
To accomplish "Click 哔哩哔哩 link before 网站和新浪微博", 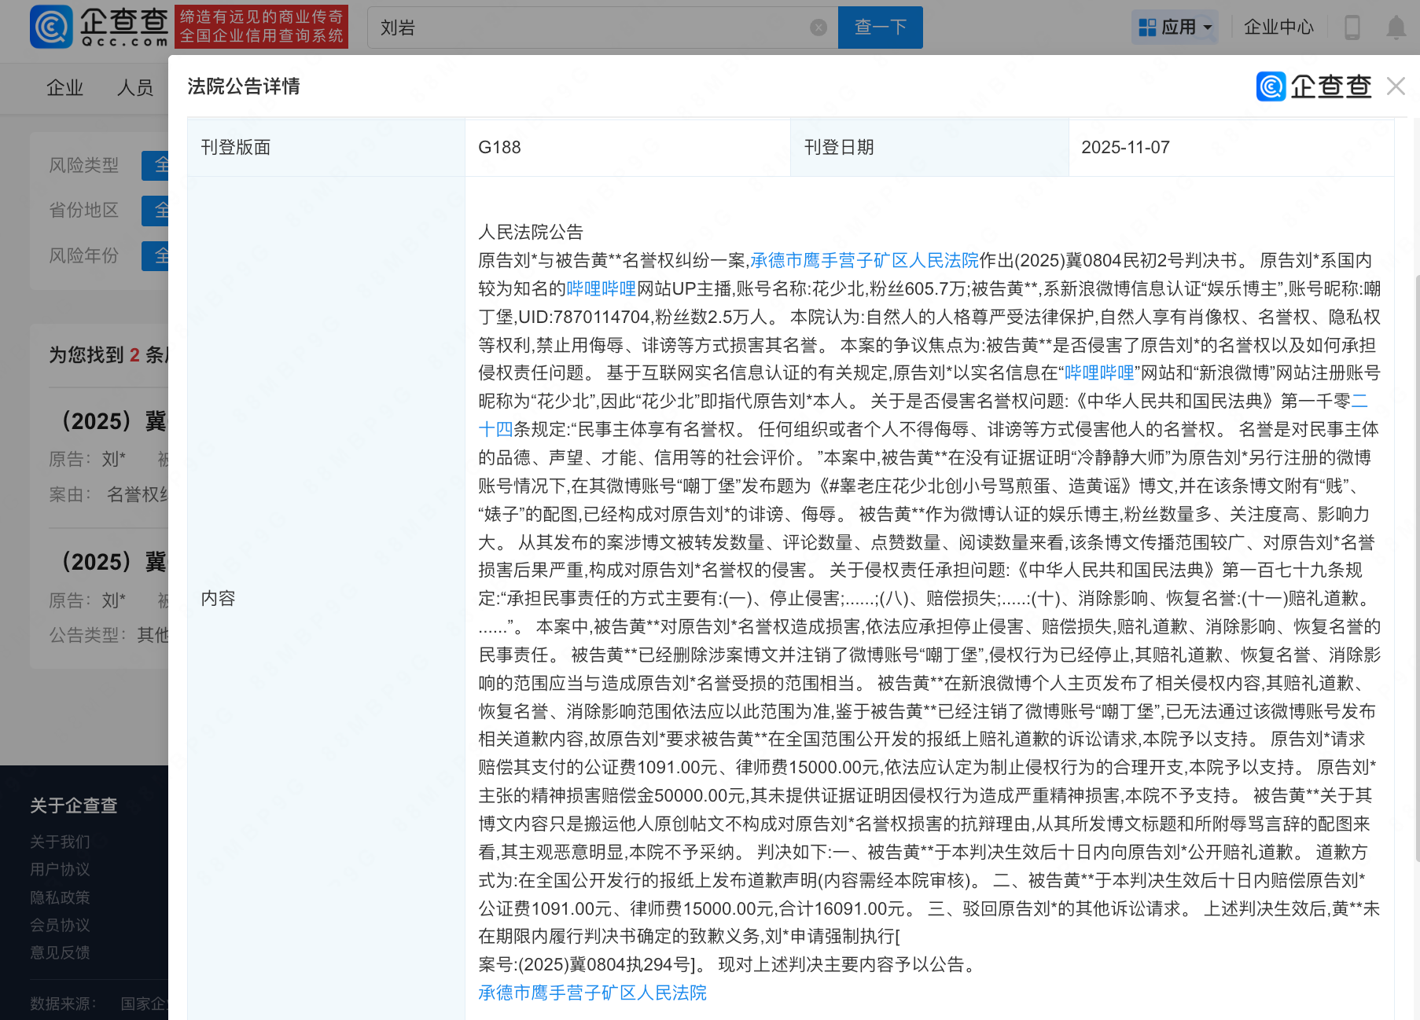I will [1098, 372].
